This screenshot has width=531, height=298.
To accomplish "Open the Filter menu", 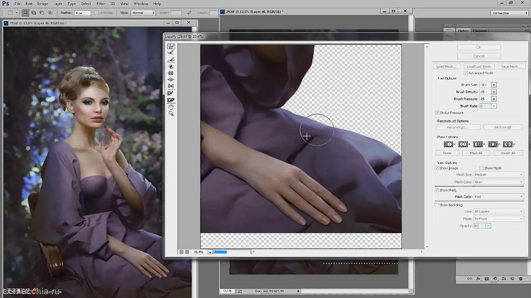I will [101, 4].
